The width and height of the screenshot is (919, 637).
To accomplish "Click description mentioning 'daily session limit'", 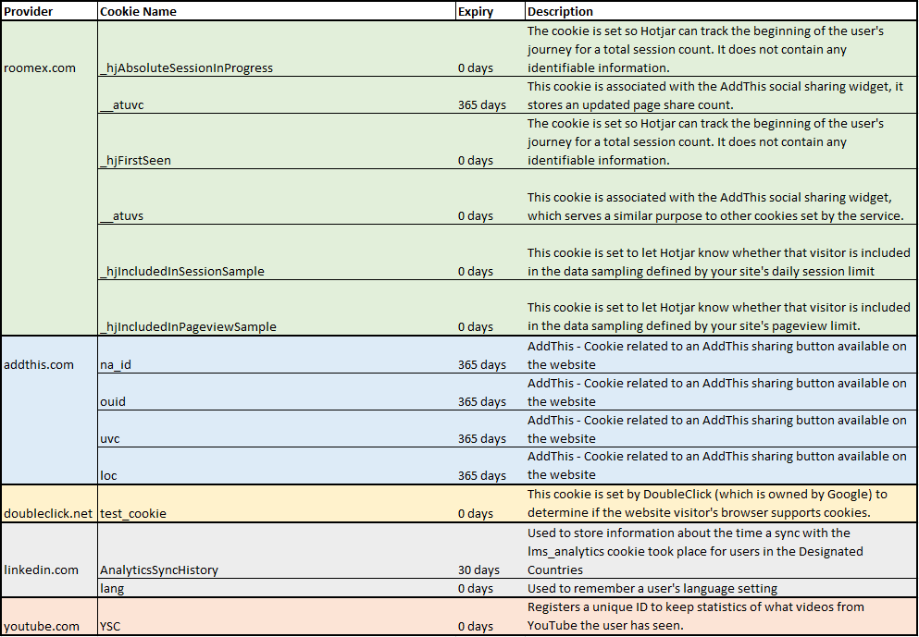I will coord(722,252).
